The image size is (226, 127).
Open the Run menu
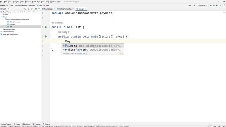click(x=38, y=2)
